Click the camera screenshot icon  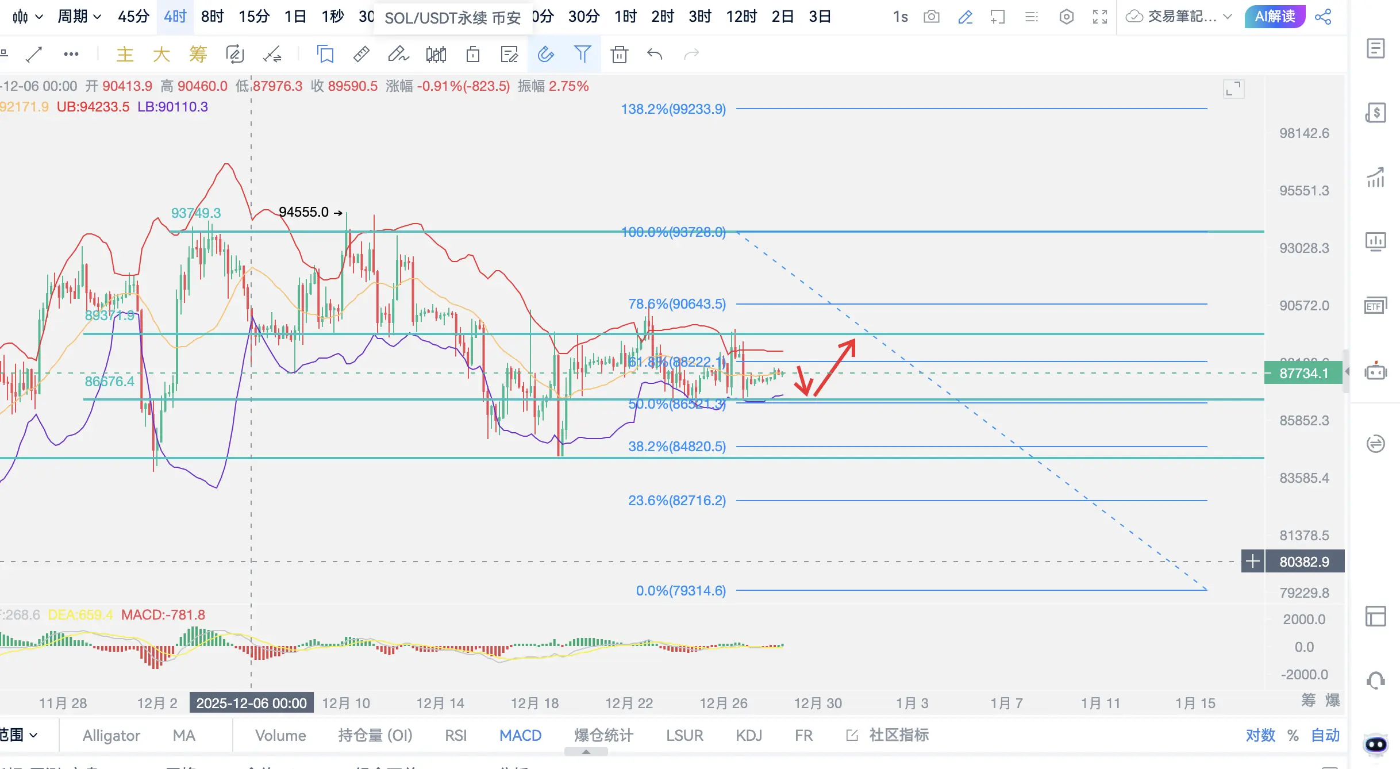point(931,17)
